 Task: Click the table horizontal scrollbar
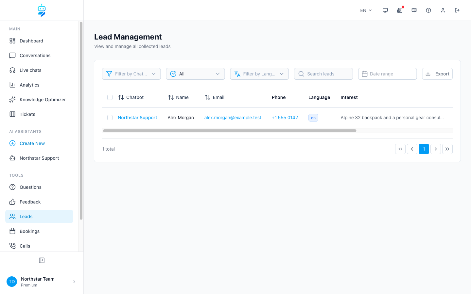pos(230,131)
